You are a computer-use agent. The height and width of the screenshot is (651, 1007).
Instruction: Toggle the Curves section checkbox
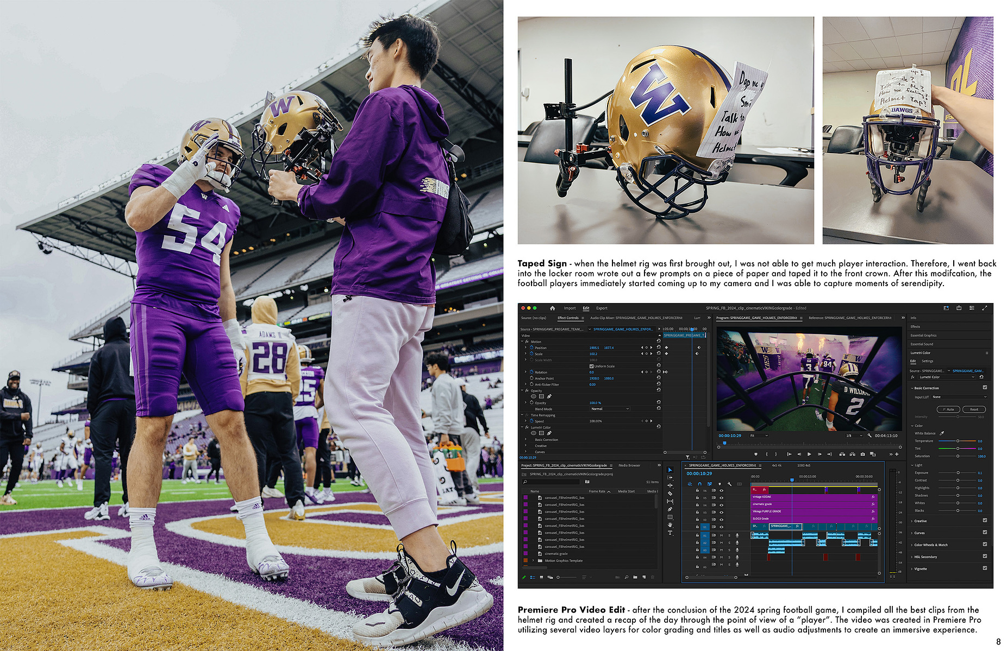point(985,533)
